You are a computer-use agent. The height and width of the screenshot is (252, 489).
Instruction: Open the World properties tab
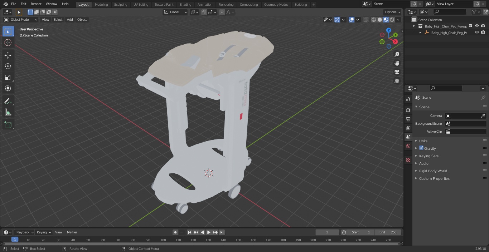[408, 146]
